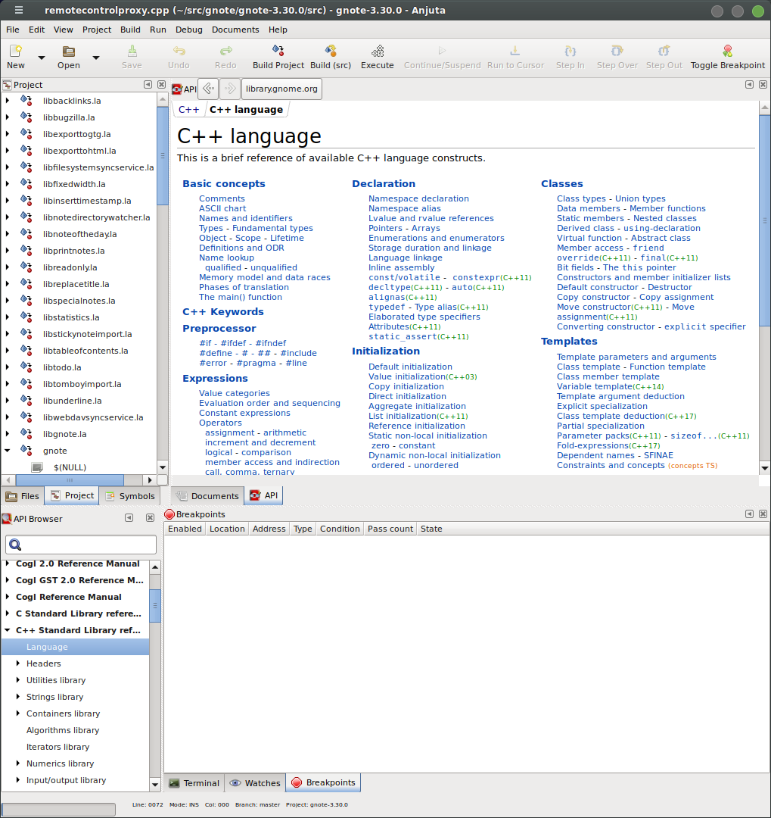Click the Build Project toolbar icon

pos(278,51)
